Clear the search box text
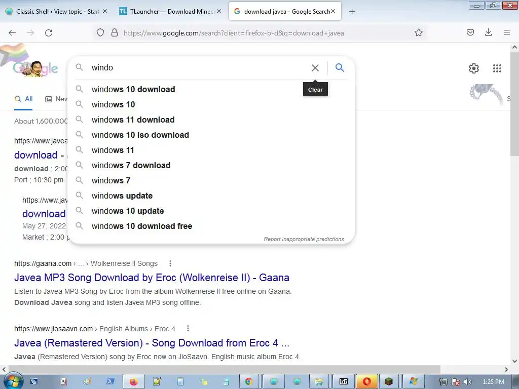The width and height of the screenshot is (519, 389). point(315,68)
